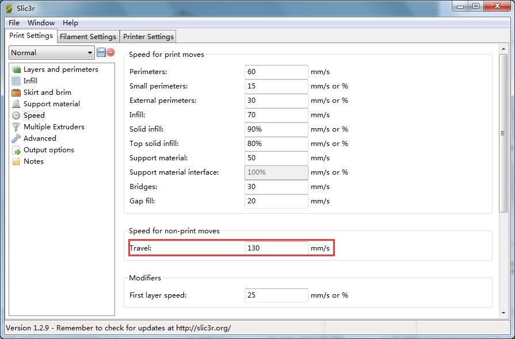Click the Support material speed field
This screenshot has width=515, height=339.
(276, 158)
